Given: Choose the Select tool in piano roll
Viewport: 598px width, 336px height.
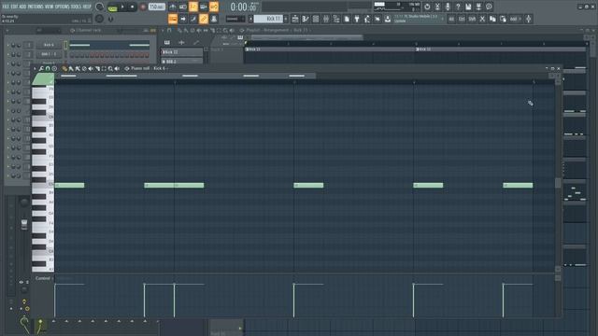Looking at the screenshot, I should [104, 68].
